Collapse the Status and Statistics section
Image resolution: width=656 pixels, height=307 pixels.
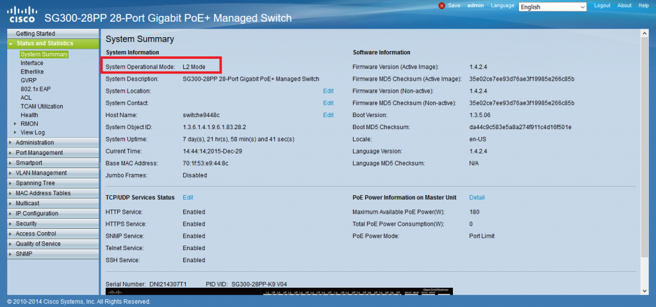click(53, 43)
